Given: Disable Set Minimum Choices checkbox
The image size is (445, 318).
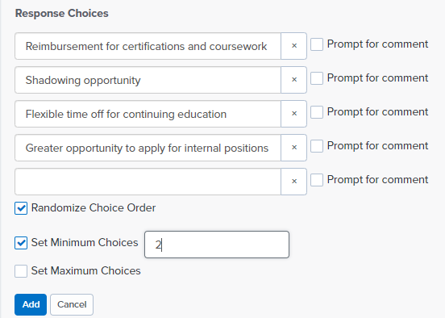Looking at the screenshot, I should point(21,243).
